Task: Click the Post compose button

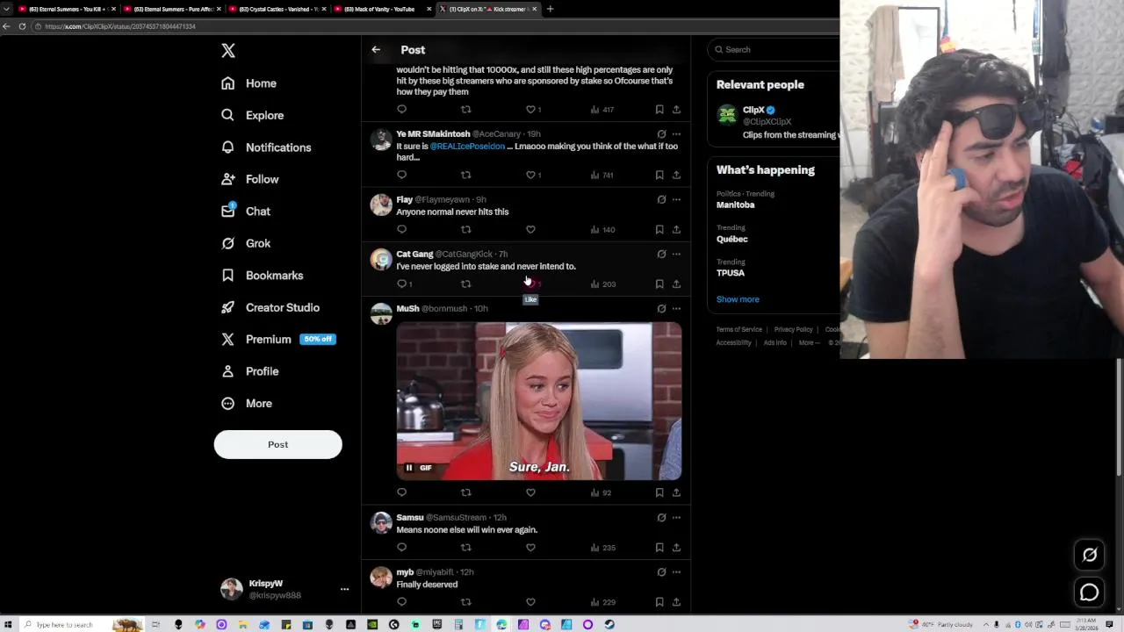Action: [277, 444]
